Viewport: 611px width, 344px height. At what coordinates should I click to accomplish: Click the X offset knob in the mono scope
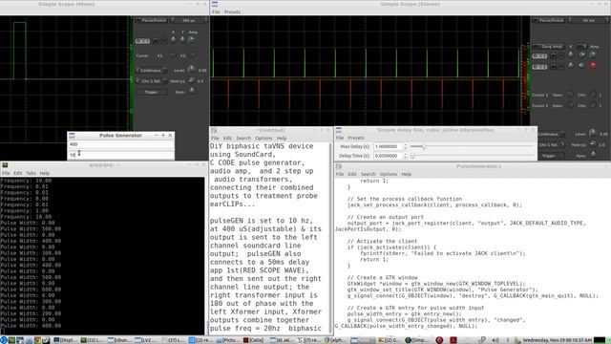click(x=174, y=40)
